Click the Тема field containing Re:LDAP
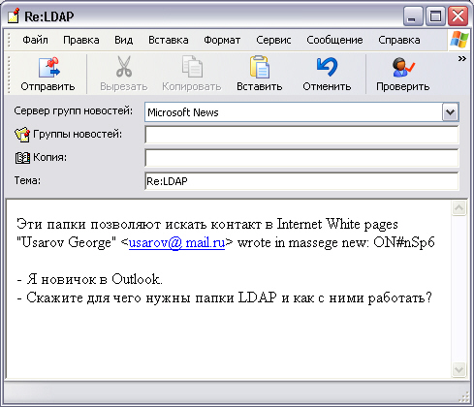This screenshot has height=407, width=474. pyautogui.click(x=301, y=181)
